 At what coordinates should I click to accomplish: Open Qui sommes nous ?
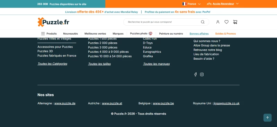point(207,41)
